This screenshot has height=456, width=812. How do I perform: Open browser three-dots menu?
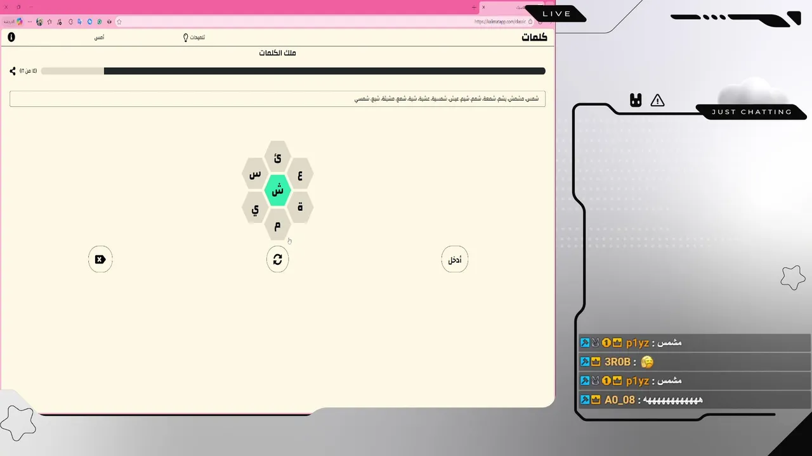point(30,22)
